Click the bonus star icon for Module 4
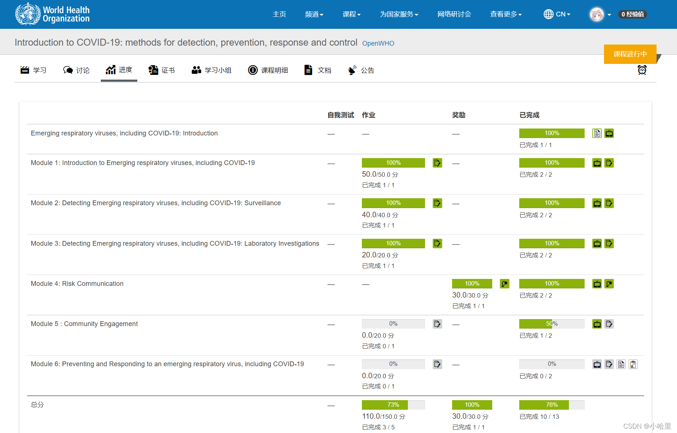The height and width of the screenshot is (433, 677). point(505,284)
